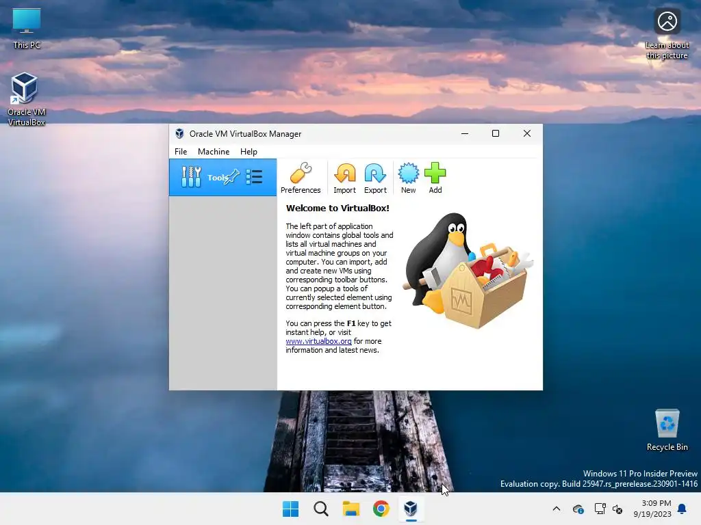Click the Tux toolbox welcome image
This screenshot has height=525, width=701.
468,271
